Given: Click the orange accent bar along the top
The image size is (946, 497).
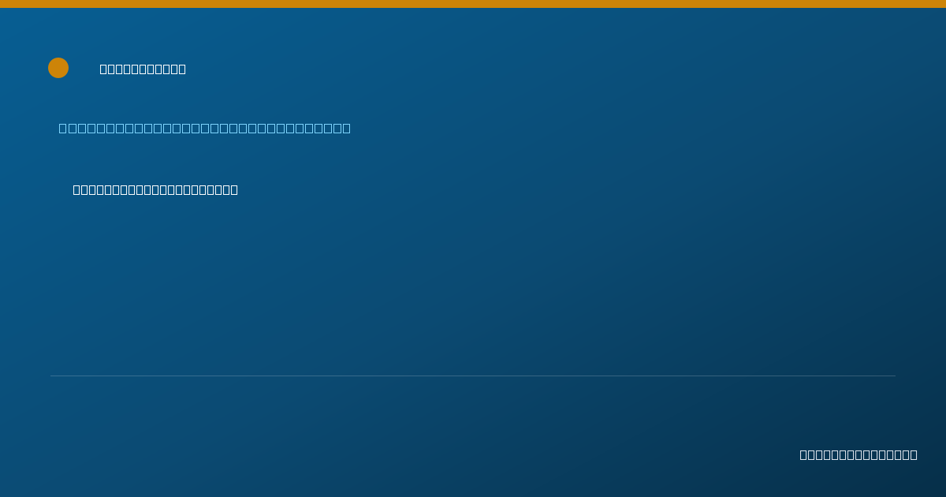Looking at the screenshot, I should click(473, 4).
